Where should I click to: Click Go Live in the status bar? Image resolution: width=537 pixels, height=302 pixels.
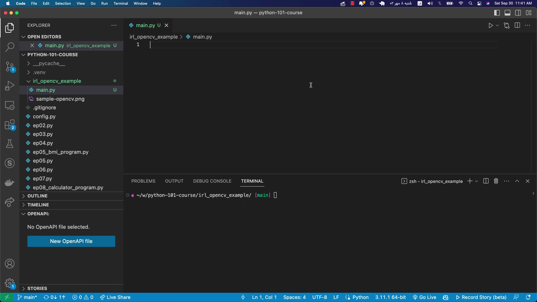425,297
